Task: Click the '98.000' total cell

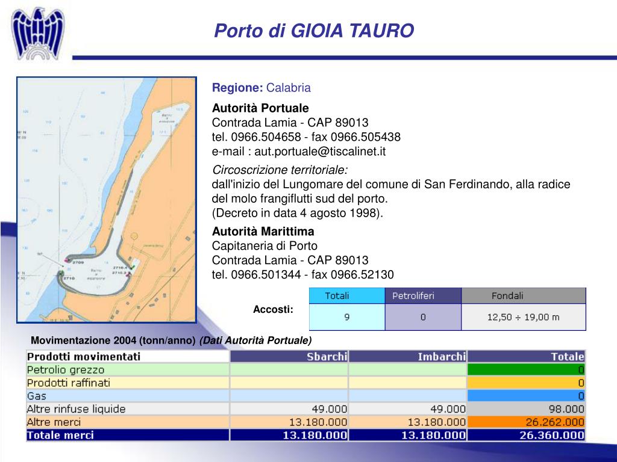Action: [x=527, y=409]
